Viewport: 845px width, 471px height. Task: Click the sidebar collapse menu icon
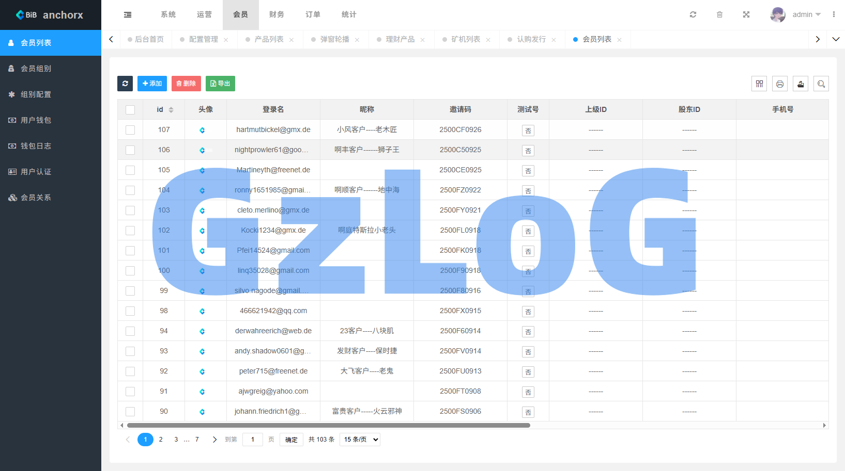coord(128,15)
